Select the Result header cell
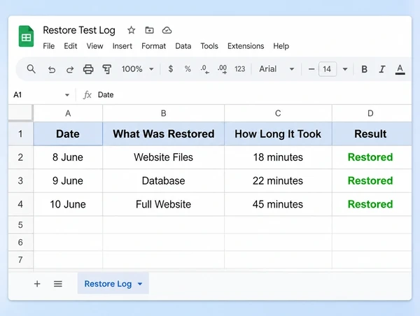 coord(372,134)
